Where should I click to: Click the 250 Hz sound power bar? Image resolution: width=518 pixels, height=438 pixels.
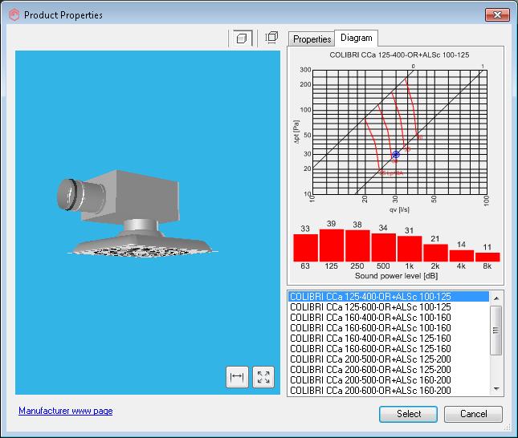tap(357, 246)
